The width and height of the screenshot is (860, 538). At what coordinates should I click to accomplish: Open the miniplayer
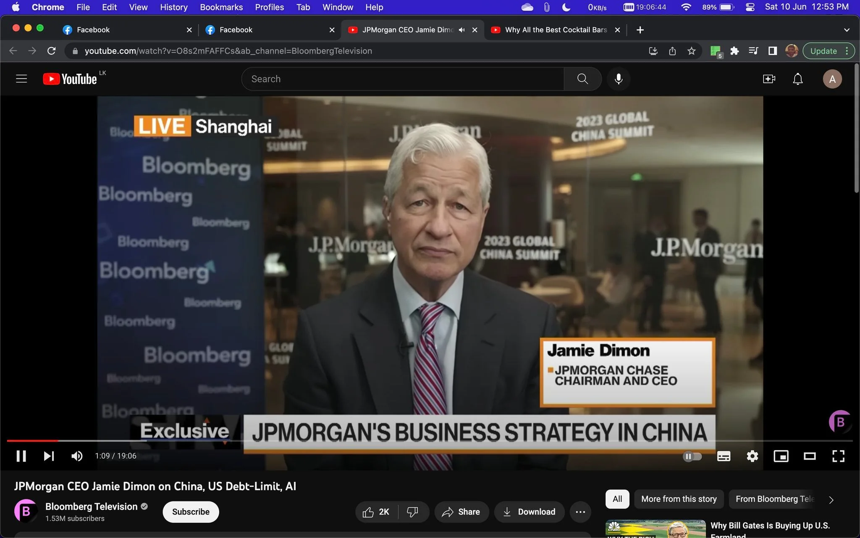pos(781,456)
